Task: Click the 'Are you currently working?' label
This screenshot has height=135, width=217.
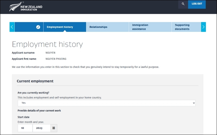Action: (33, 93)
